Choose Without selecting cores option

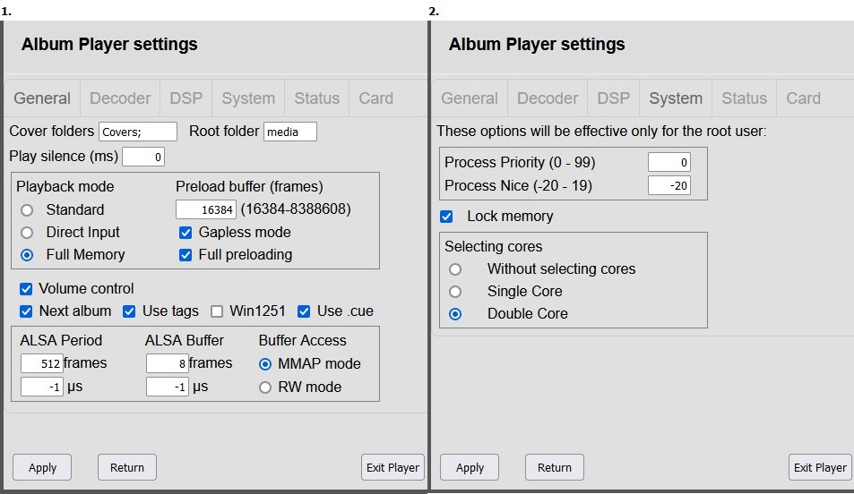coord(454,269)
